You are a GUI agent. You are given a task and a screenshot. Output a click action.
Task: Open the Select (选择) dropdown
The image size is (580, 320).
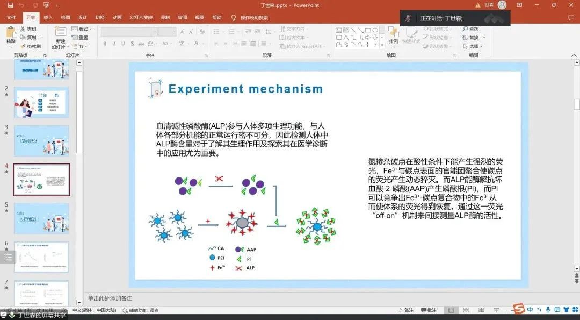pos(476,46)
